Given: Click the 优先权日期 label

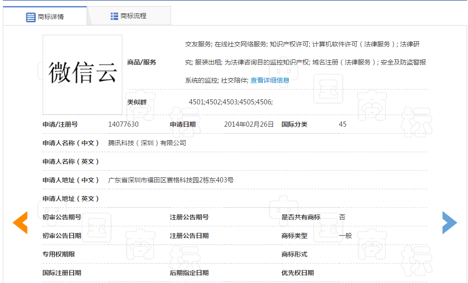Looking at the screenshot, I should pyautogui.click(x=297, y=273).
